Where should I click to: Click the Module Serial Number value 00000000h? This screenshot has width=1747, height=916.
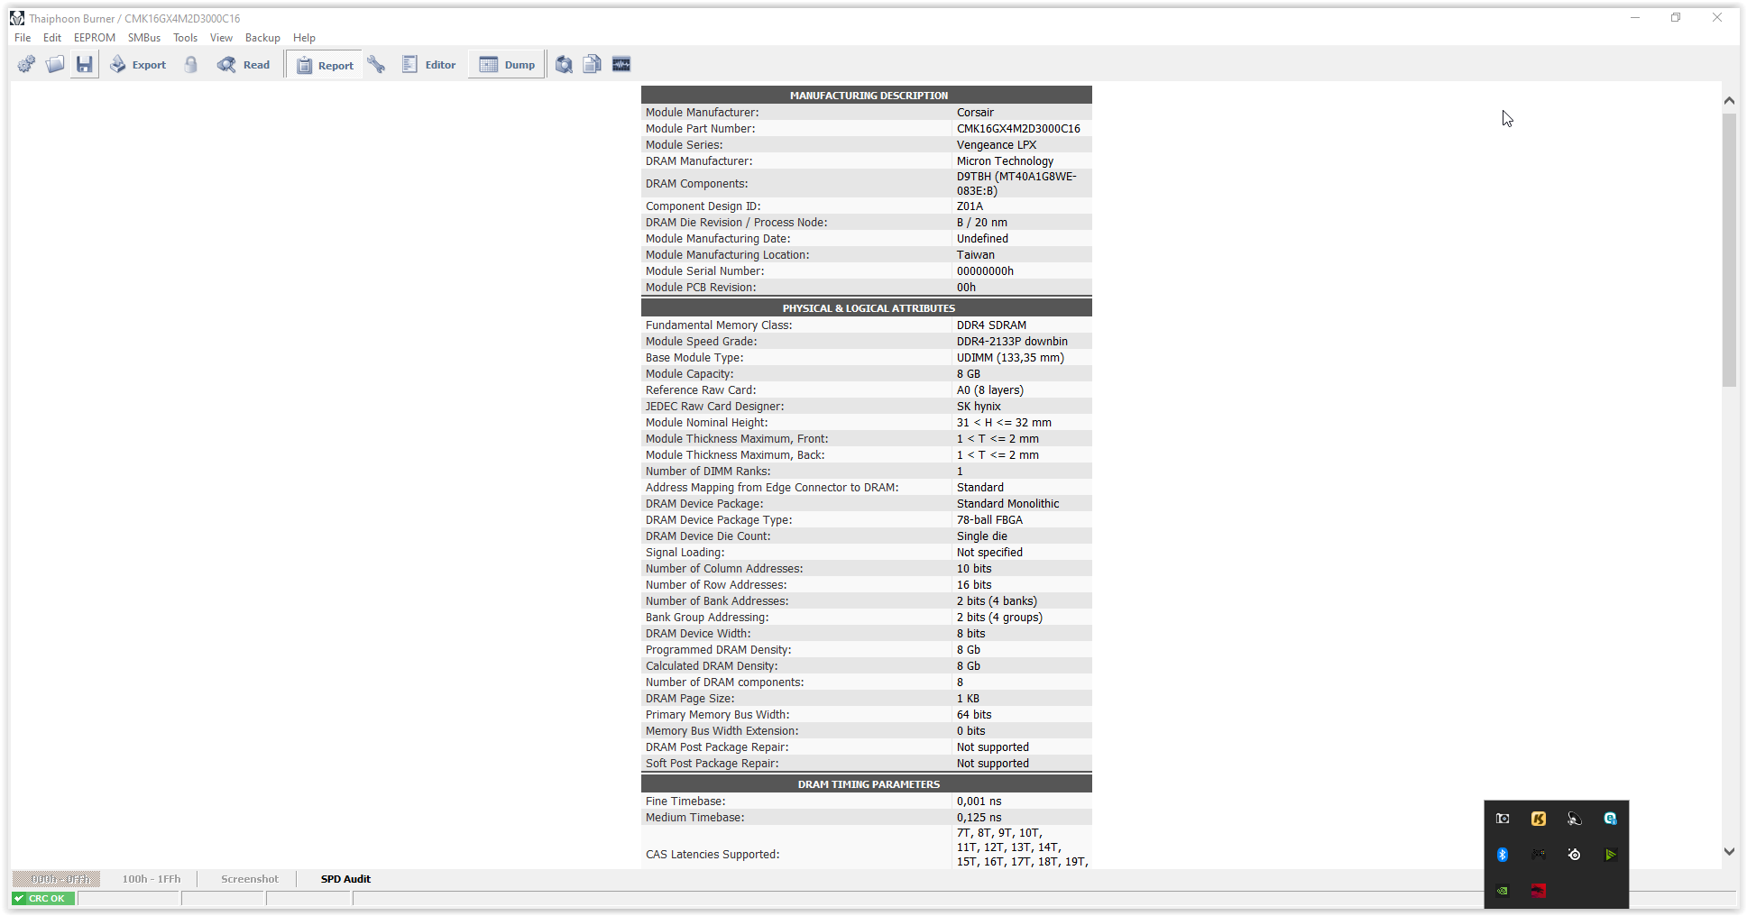coord(985,271)
